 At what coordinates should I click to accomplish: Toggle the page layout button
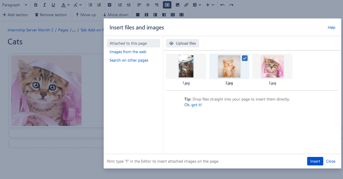(x=167, y=5)
